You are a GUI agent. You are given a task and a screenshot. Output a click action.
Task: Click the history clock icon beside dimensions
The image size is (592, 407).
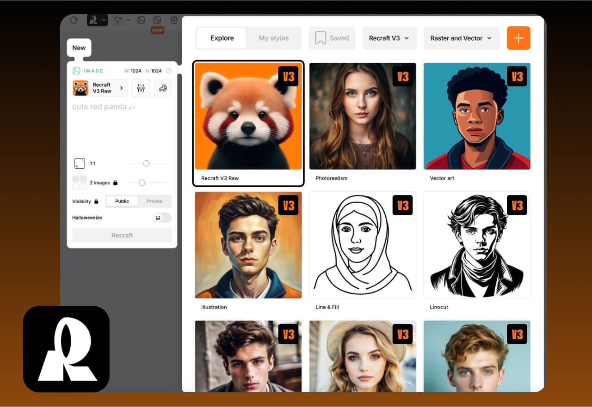click(x=169, y=71)
